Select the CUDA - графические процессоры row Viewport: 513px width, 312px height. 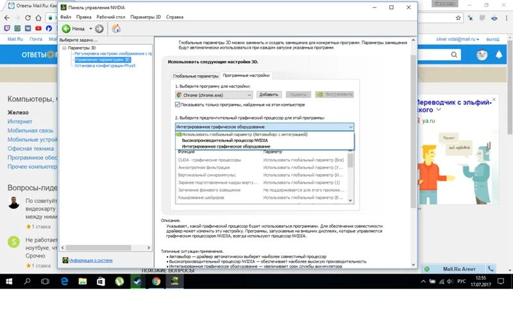261,160
